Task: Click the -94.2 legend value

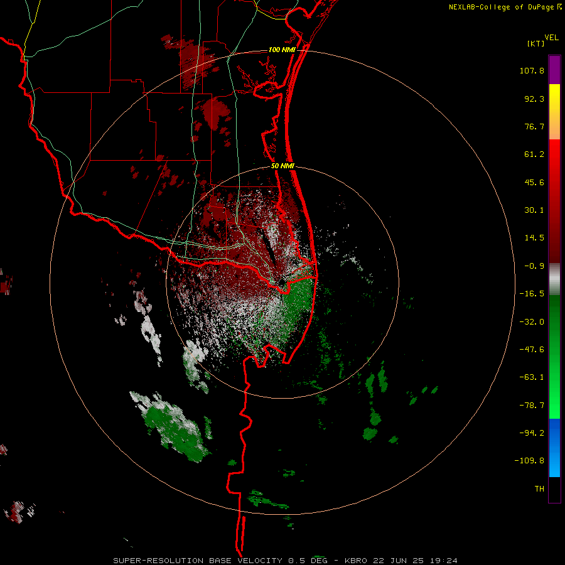Action: 532,433
